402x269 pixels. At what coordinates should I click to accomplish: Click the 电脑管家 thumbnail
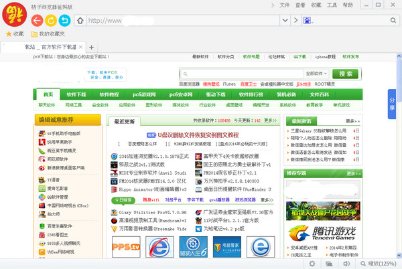tap(227, 247)
